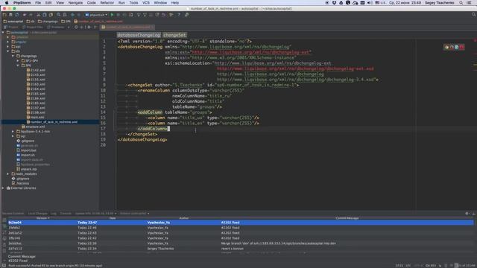
Task: Collapse the autocapital project root
Action: click(3, 33)
